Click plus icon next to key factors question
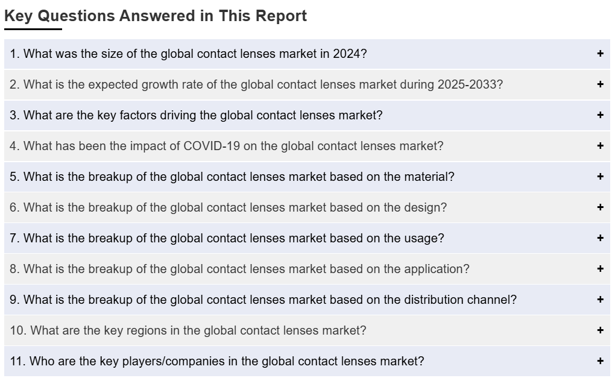This screenshot has height=378, width=612. (600, 115)
